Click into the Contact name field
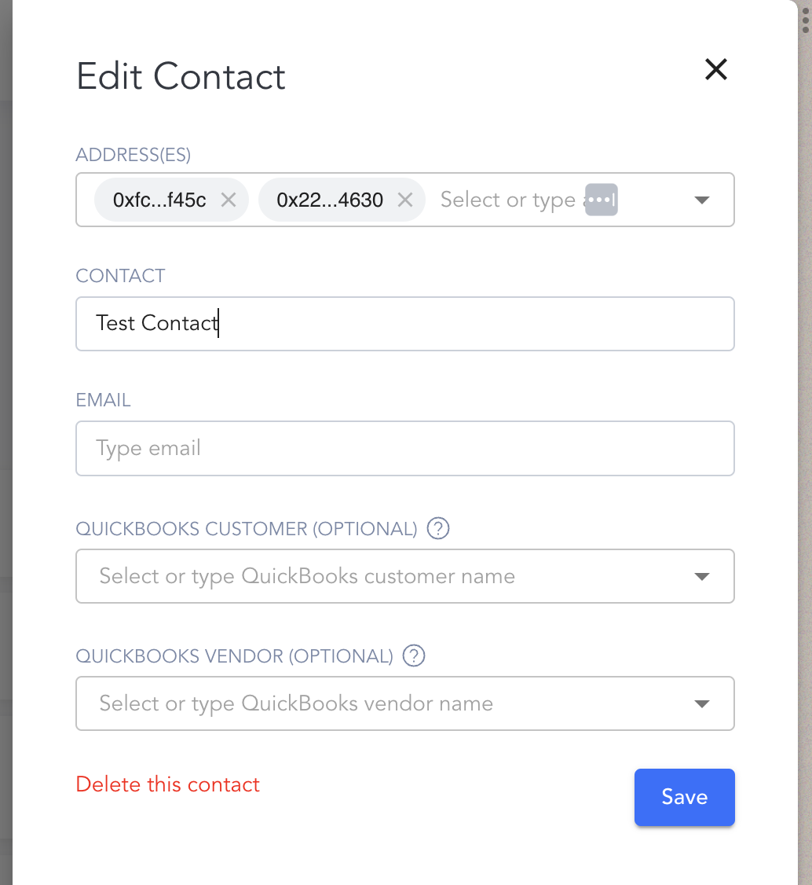Viewport: 812px width, 885px height. [405, 324]
